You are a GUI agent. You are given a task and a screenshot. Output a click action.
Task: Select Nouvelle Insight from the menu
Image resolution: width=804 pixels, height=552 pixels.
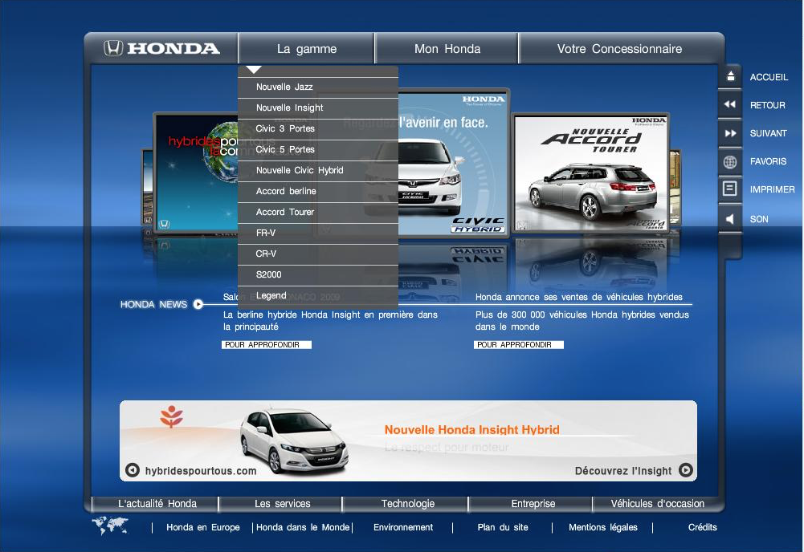click(318, 108)
